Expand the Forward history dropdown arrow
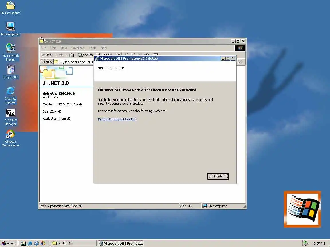The height and width of the screenshot is (247, 330). (66, 55)
